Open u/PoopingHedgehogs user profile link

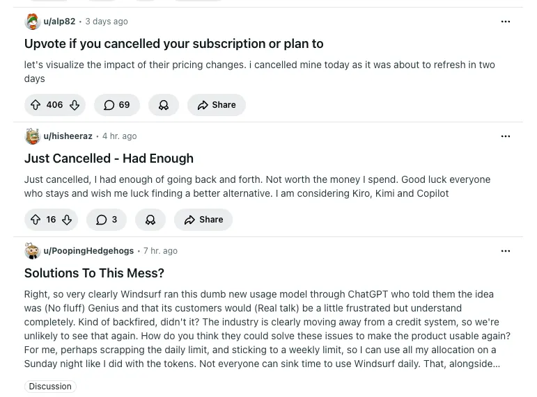point(88,251)
